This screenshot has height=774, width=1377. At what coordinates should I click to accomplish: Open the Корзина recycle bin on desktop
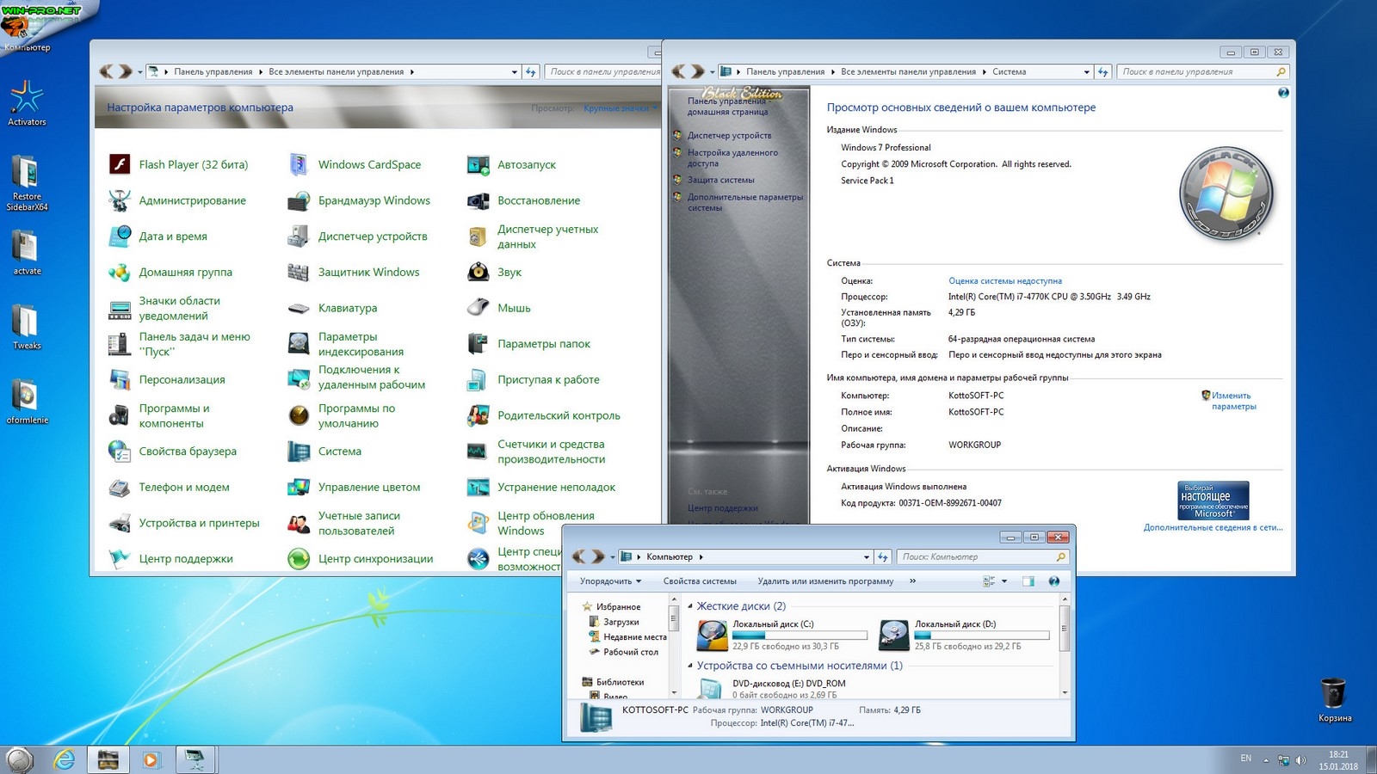click(1333, 694)
